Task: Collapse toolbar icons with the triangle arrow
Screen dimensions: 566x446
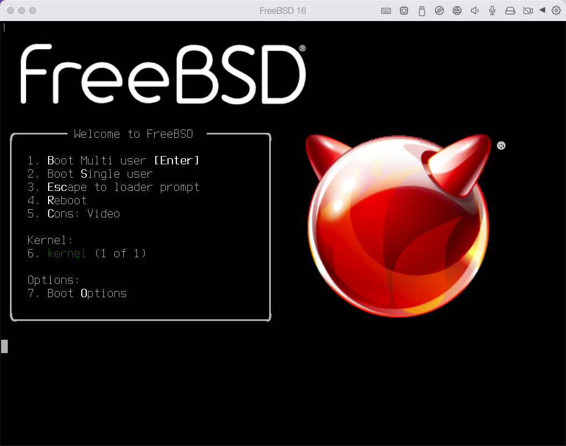Action: click(542, 11)
